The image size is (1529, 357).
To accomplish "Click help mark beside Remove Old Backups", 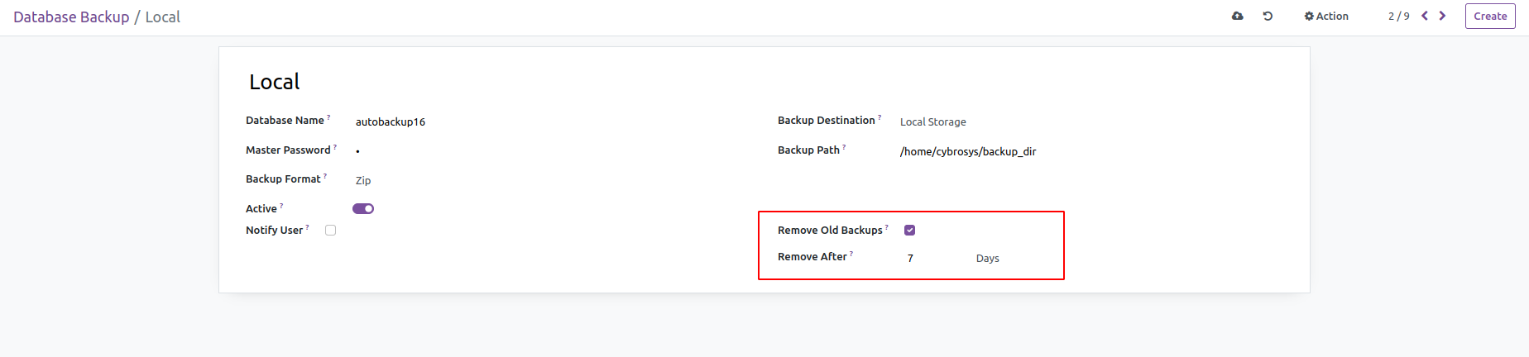I will pos(887,228).
